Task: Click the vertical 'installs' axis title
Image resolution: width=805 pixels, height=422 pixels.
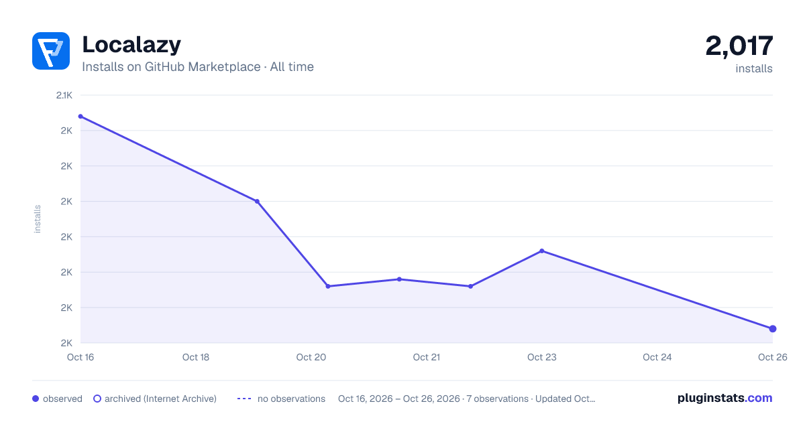Action: coord(38,219)
